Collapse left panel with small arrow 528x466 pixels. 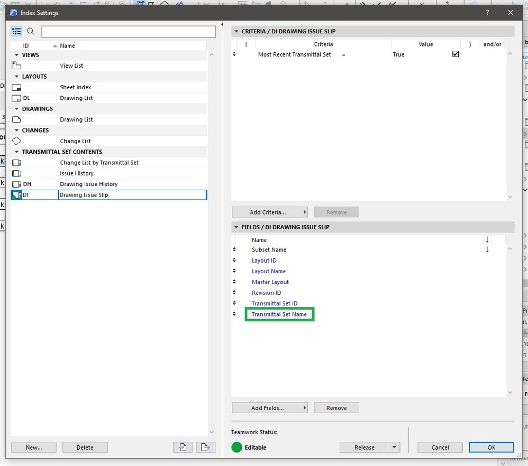click(x=222, y=24)
